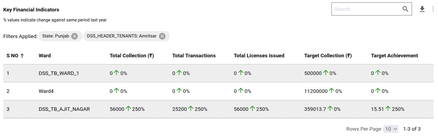Sort by Total Collection column header
438x138 pixels.
[x=132, y=56]
